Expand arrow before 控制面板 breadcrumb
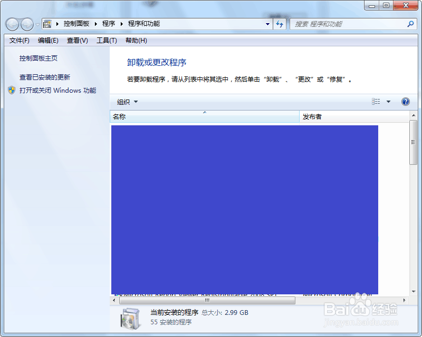Screen dimensions: 422x337 click(57, 24)
